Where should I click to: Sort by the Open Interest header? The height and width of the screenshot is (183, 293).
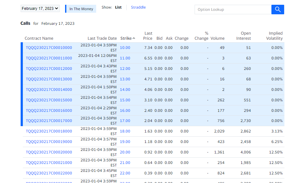[243, 36]
